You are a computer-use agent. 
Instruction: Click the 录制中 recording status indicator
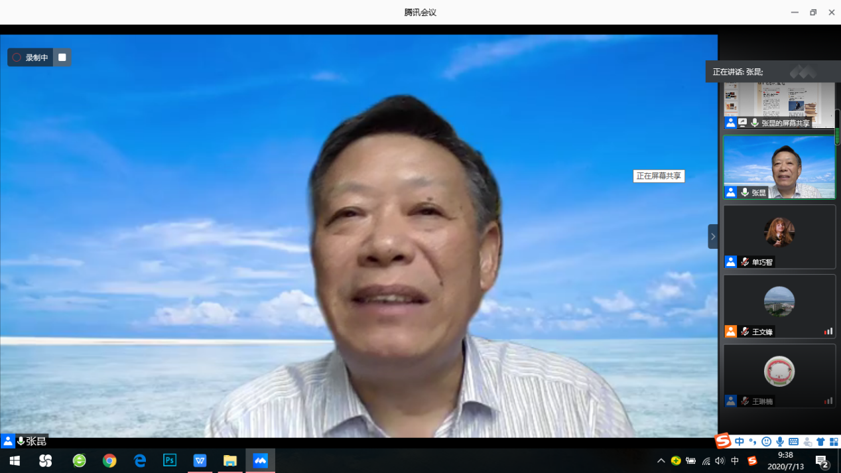coord(31,58)
